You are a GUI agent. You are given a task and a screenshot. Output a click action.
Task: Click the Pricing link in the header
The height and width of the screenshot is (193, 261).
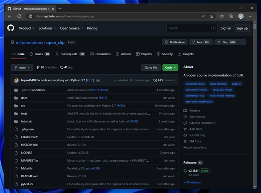point(92,28)
